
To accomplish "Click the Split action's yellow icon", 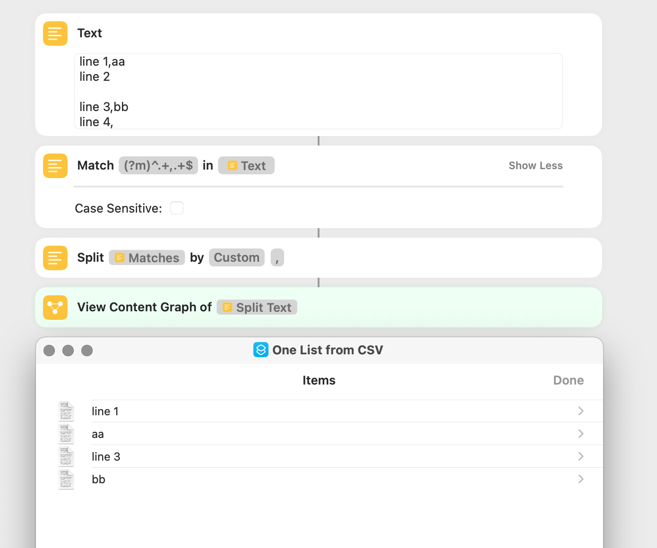I will click(55, 258).
